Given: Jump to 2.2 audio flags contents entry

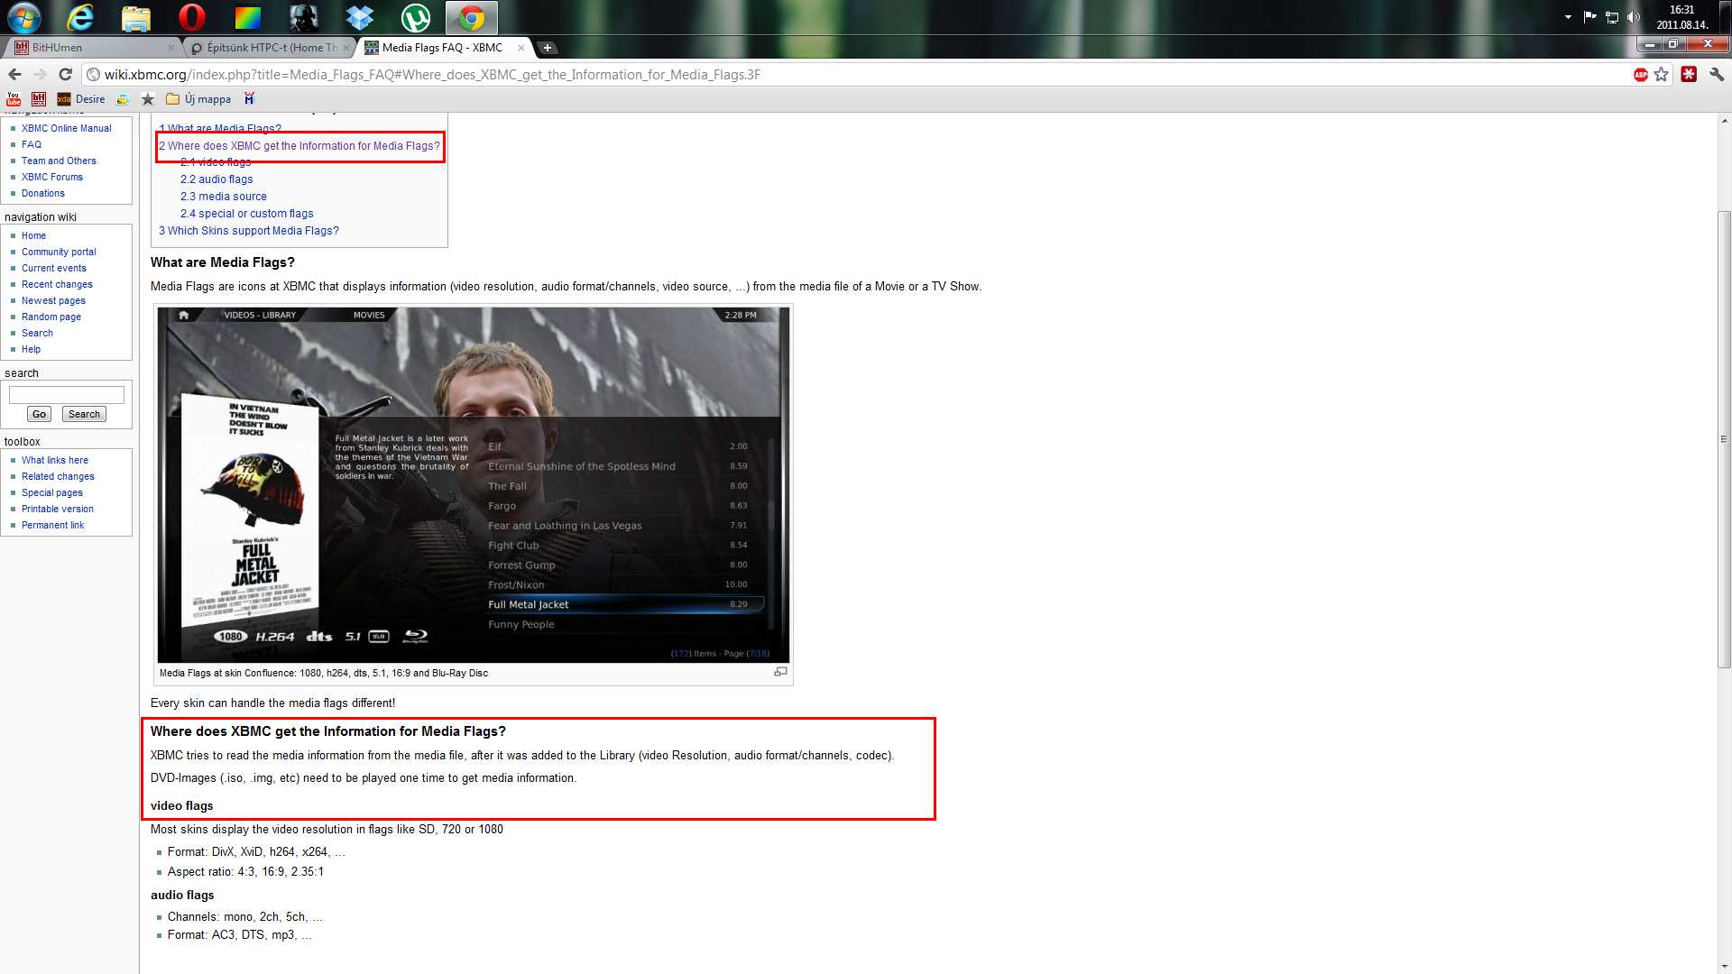Looking at the screenshot, I should (x=216, y=179).
